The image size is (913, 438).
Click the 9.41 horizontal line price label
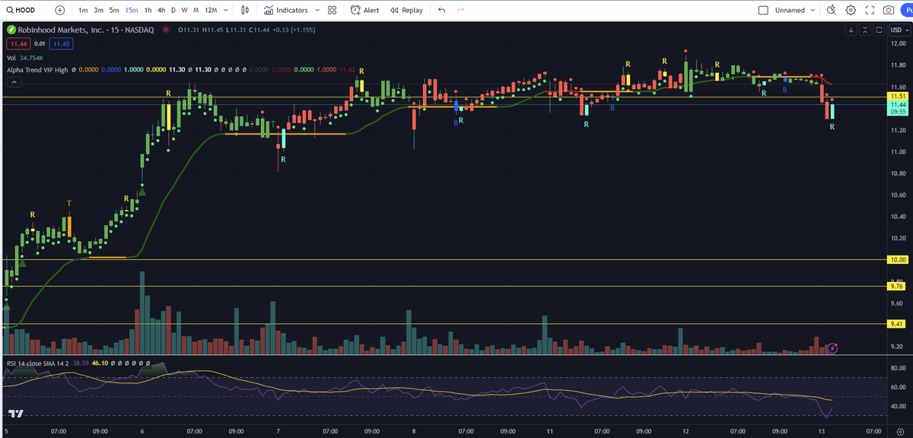tap(897, 324)
